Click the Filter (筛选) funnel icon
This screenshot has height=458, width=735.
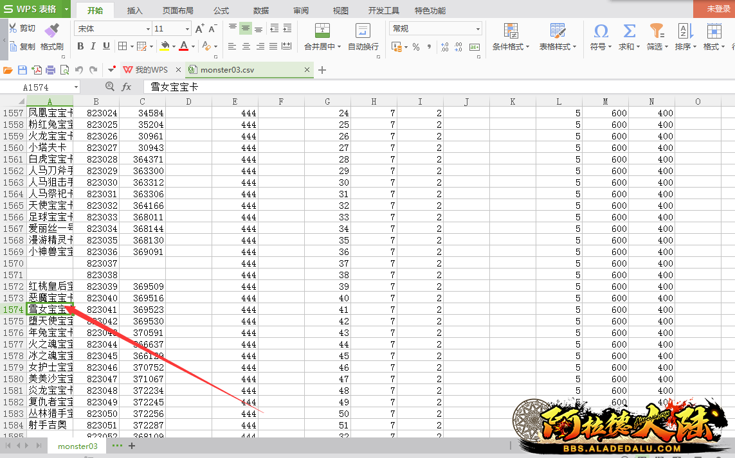[656, 31]
